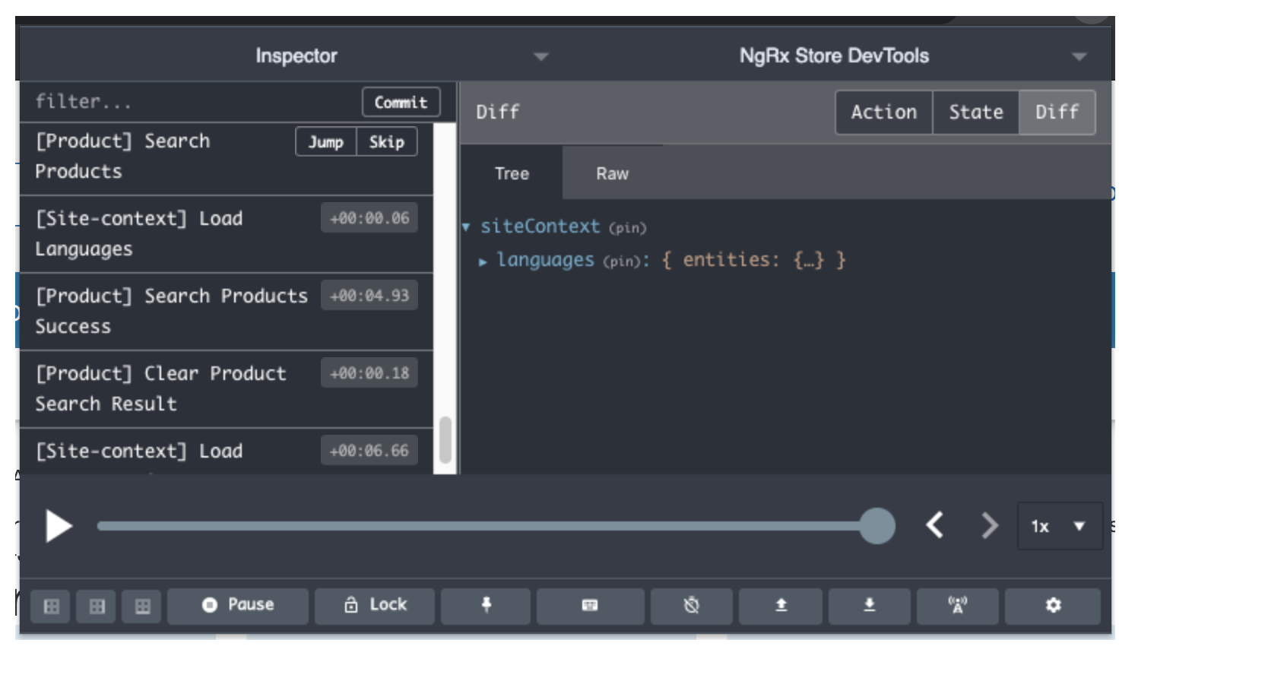Open the 1x playback speed dropdown

coord(1060,526)
